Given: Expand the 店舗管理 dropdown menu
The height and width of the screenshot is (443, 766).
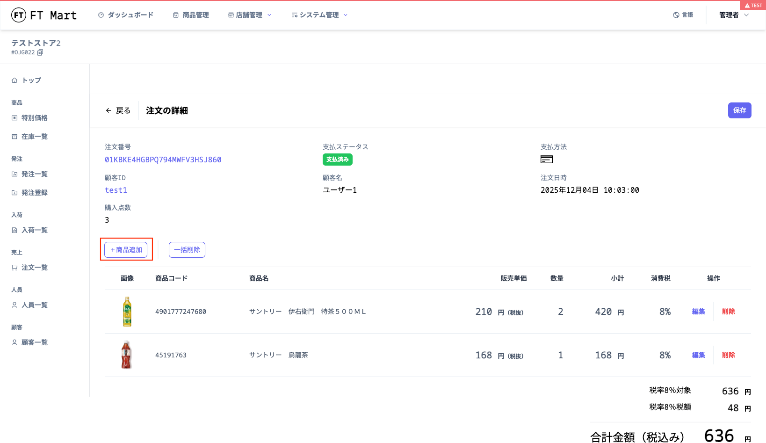Looking at the screenshot, I should click(250, 15).
